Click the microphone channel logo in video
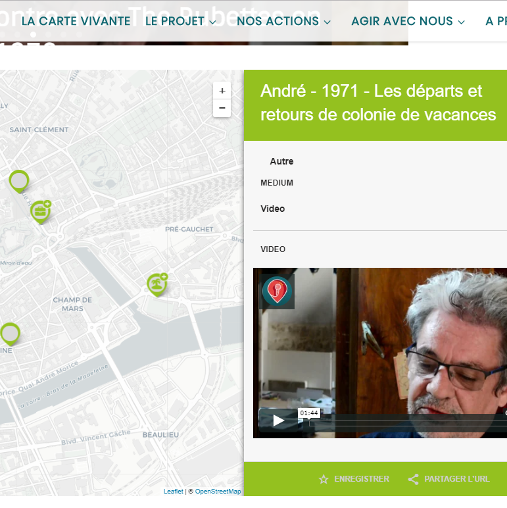507x508 pixels. tap(277, 292)
